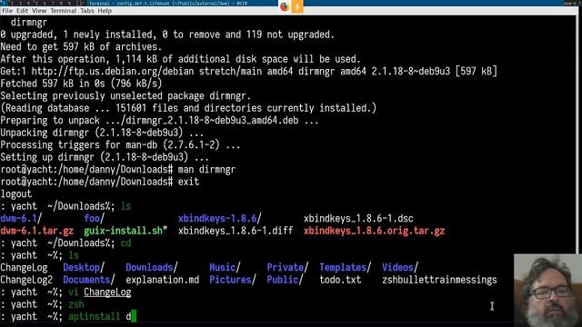Click the 'Selecting previously unselected package dirmngr' line
The height and width of the screenshot is (327, 582).
click(x=125, y=95)
